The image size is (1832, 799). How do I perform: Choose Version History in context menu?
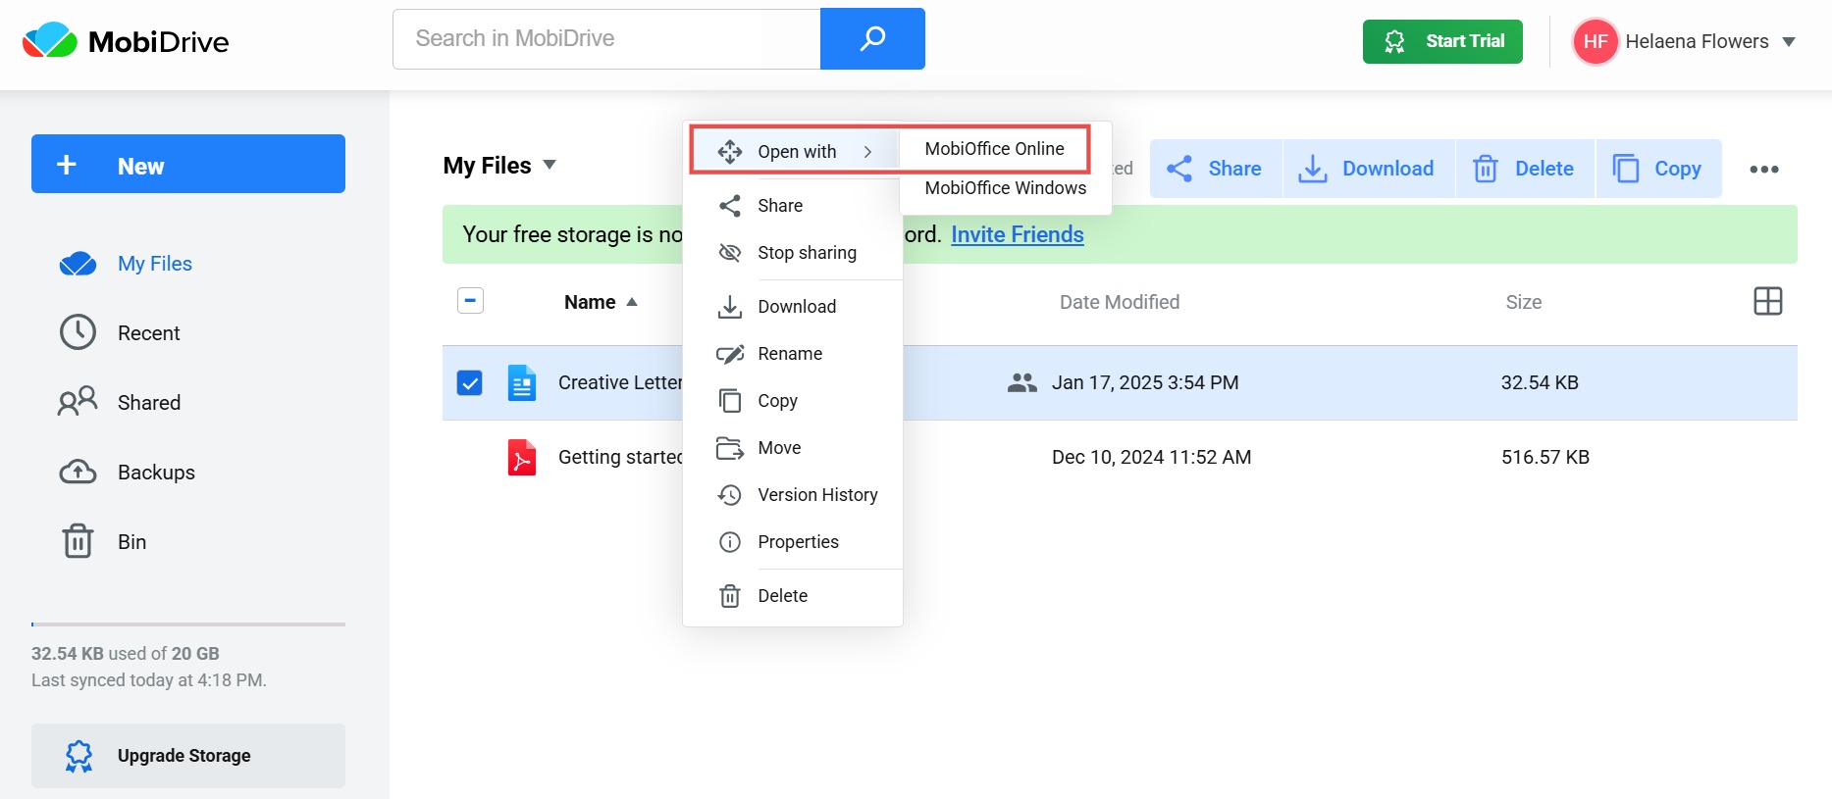pyautogui.click(x=816, y=495)
